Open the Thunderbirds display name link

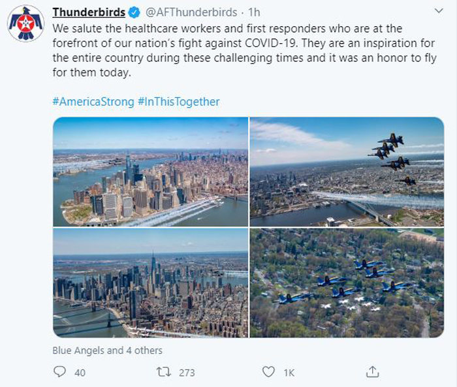pos(89,12)
